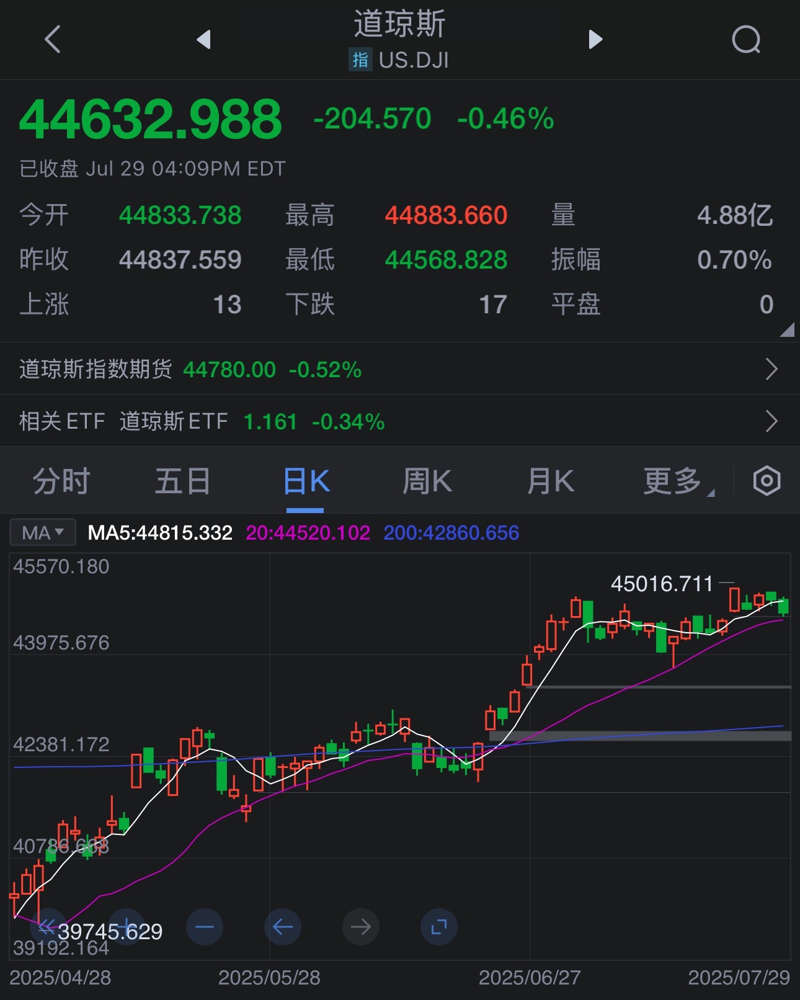Tap 最低 value 44568.828
Viewport: 800px width, 1000px height.
(x=446, y=259)
